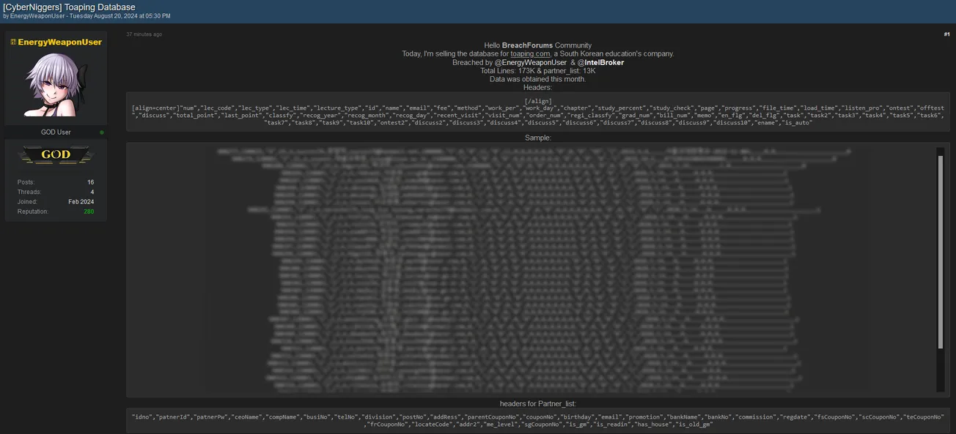This screenshot has width=956, height=434.
Task: Open the EnergyWeaponUser anime avatar image
Action: tap(56, 86)
